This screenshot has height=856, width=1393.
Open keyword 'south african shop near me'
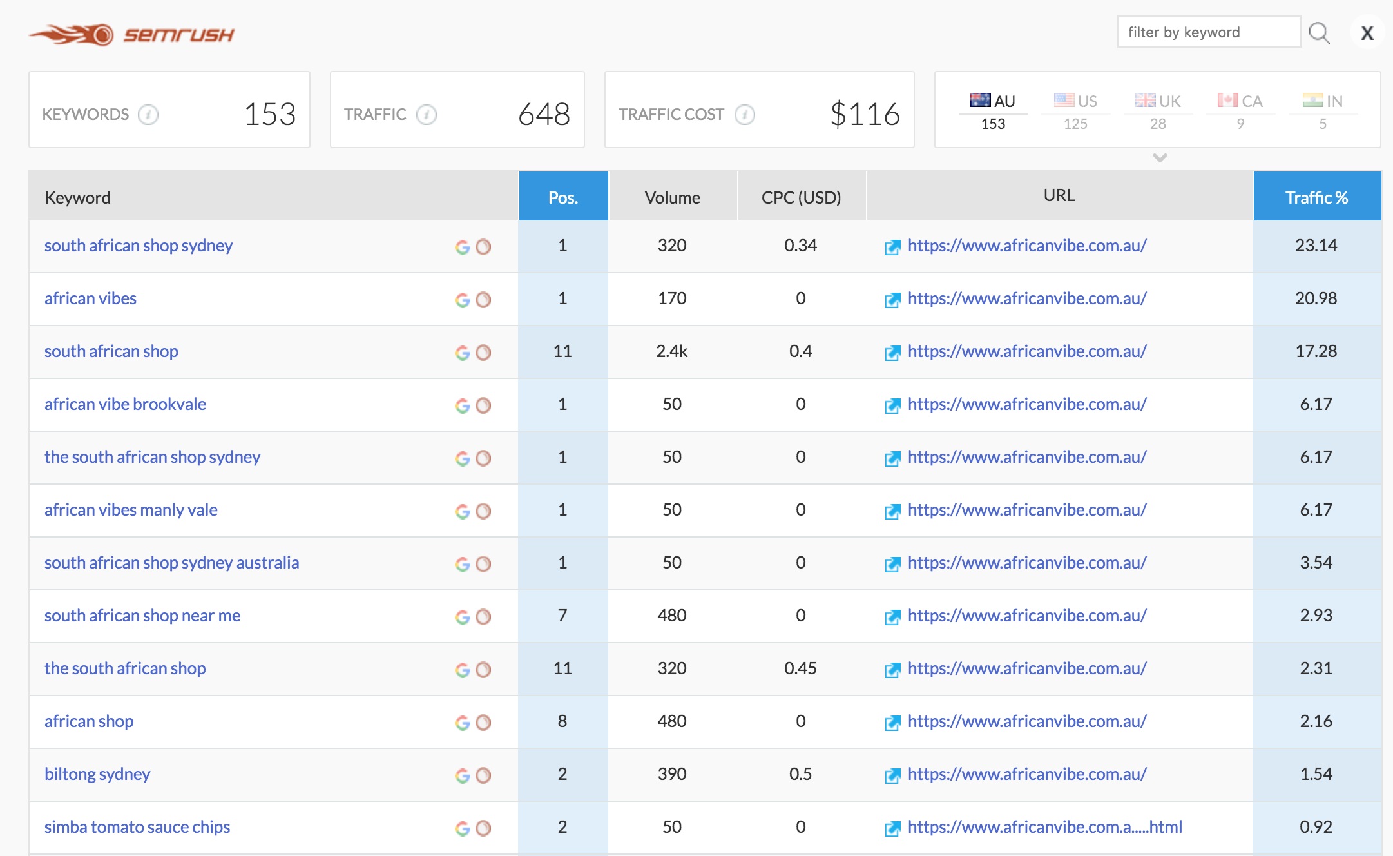(142, 616)
